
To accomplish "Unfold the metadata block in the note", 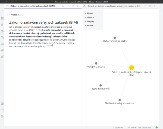I will point(10,15).
